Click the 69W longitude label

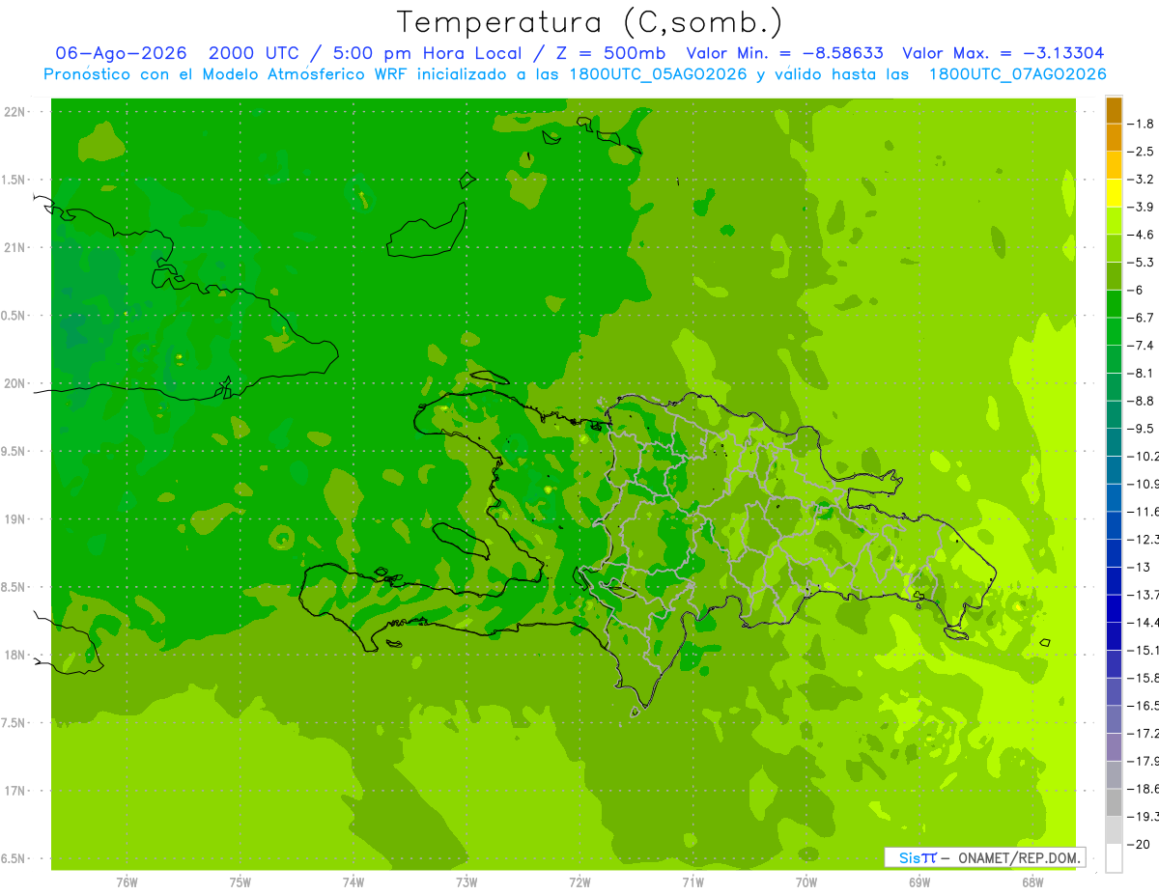coord(919,881)
